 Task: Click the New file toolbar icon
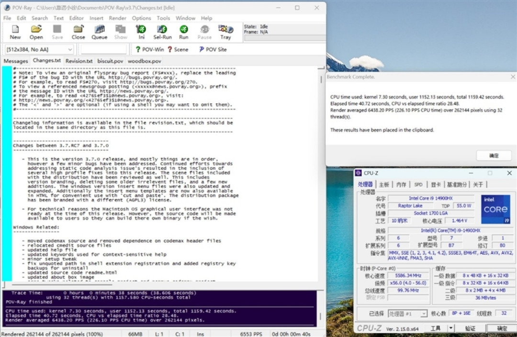[x=15, y=32]
